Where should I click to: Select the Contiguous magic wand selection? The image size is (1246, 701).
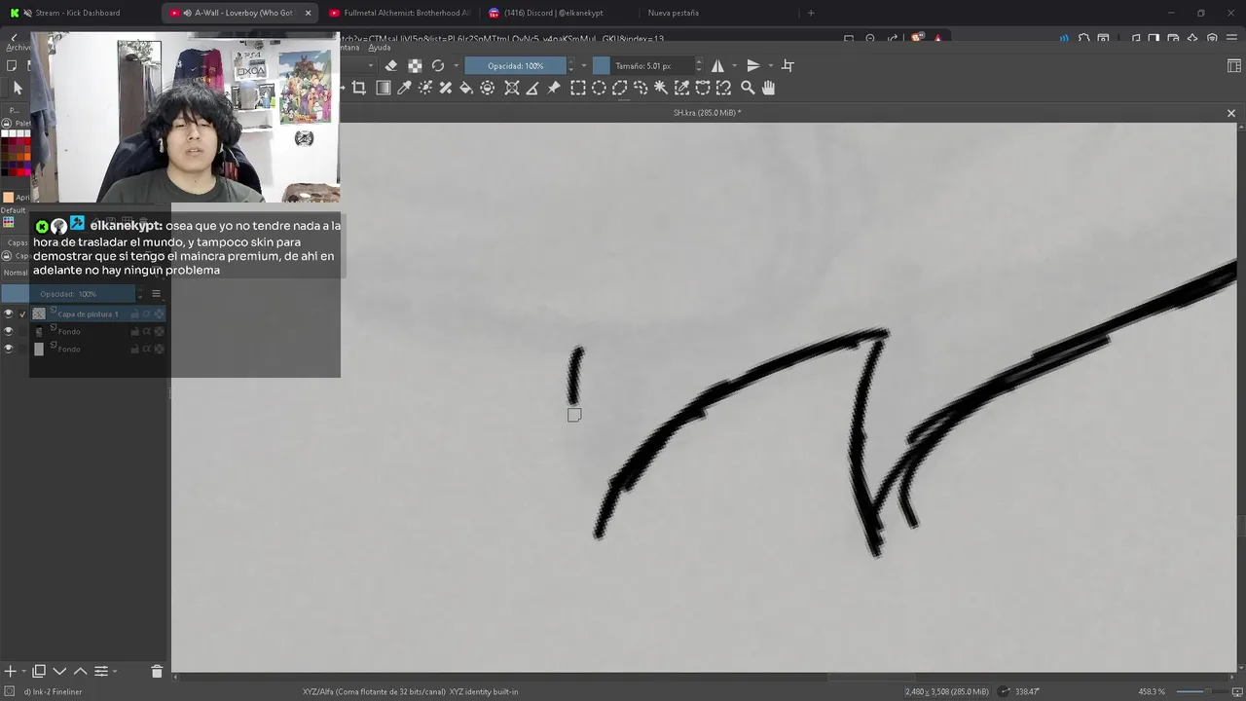pos(661,88)
